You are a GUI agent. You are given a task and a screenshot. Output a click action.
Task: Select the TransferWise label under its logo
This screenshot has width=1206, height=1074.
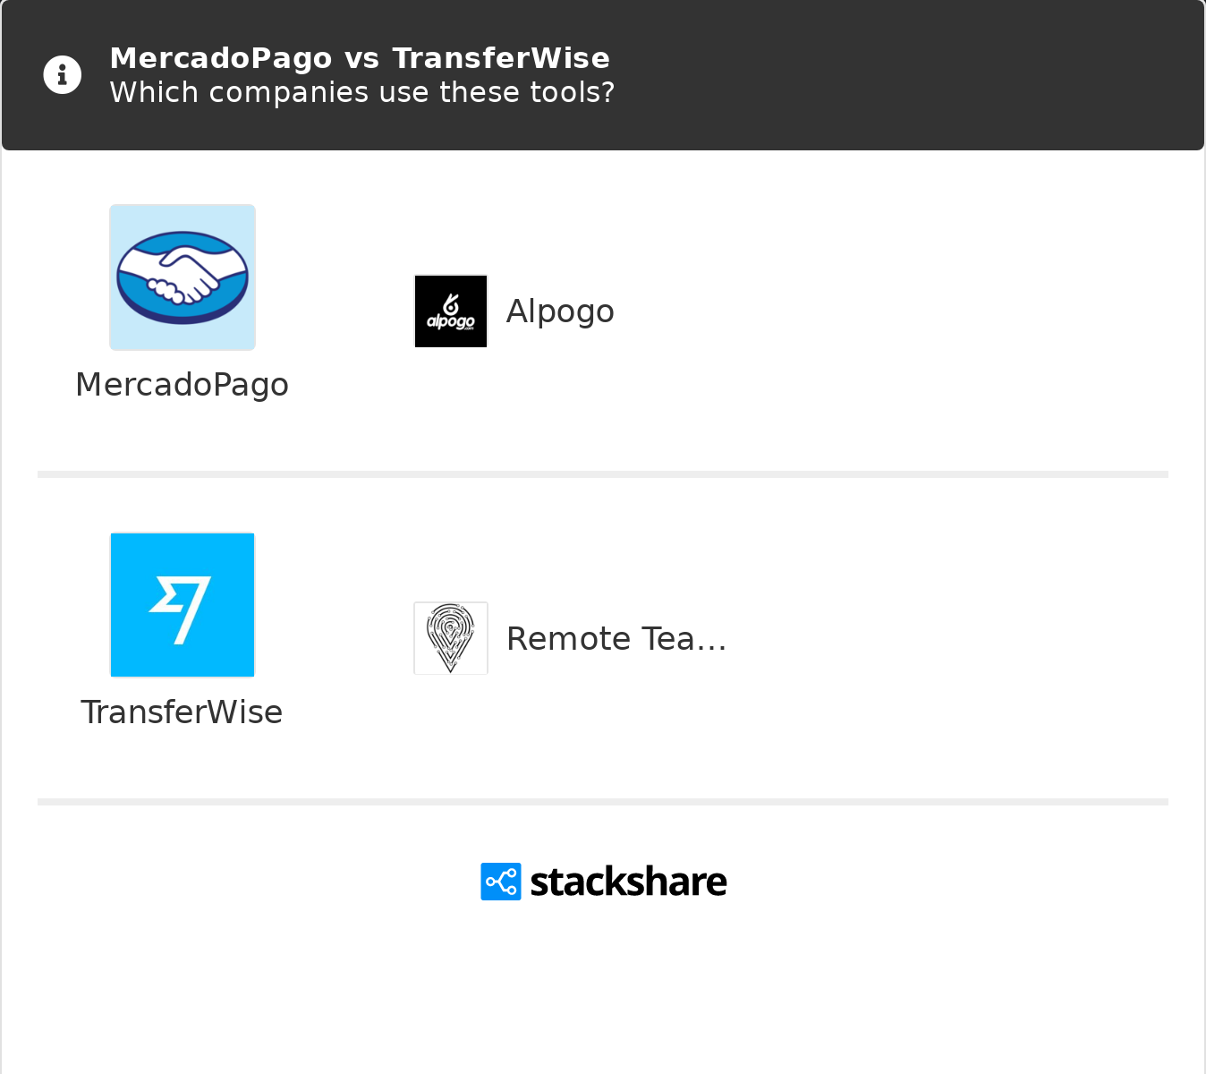click(183, 712)
